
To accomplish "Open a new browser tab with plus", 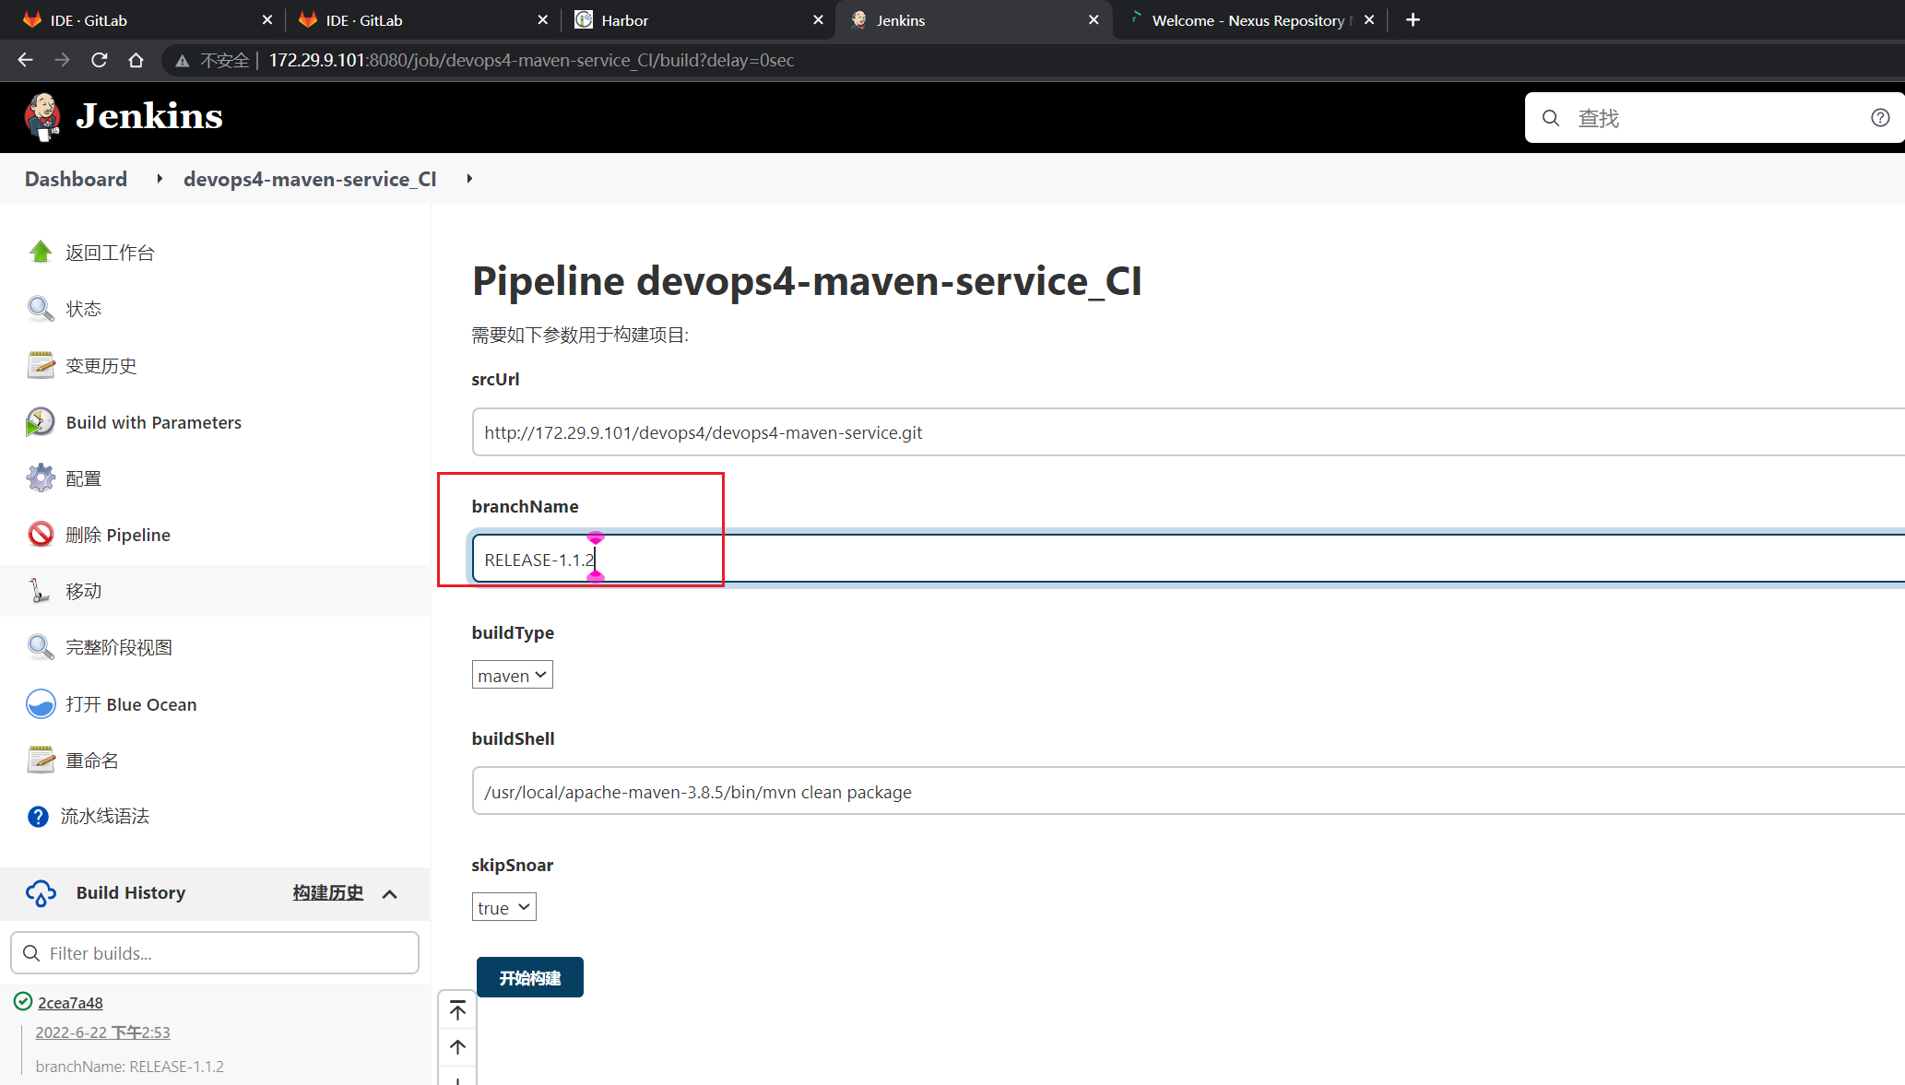I will tap(1413, 19).
